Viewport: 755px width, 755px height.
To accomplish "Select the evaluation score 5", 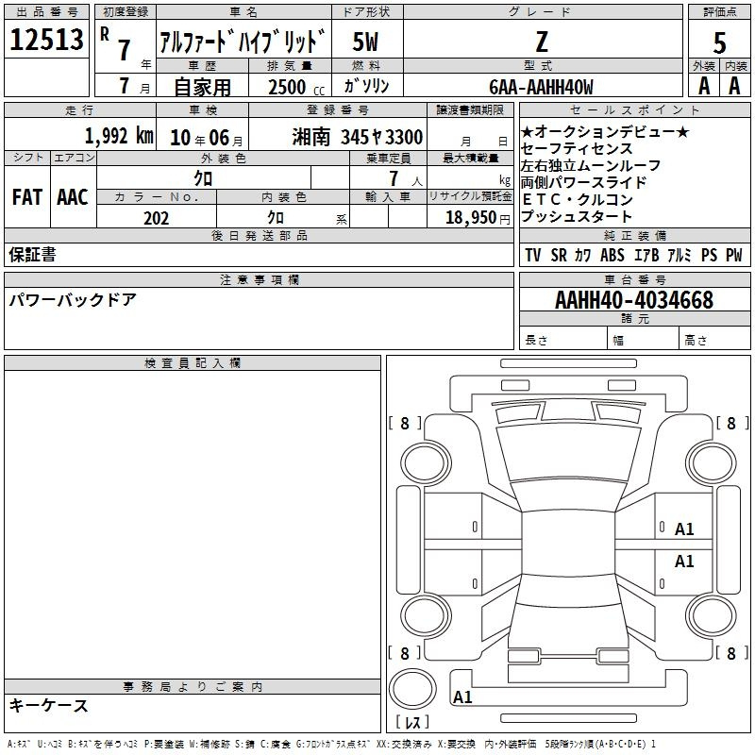I will 719,43.
